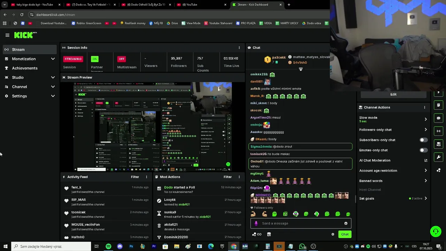
Task: Toggle Emotes-only chat switch
Action: pyautogui.click(x=423, y=150)
